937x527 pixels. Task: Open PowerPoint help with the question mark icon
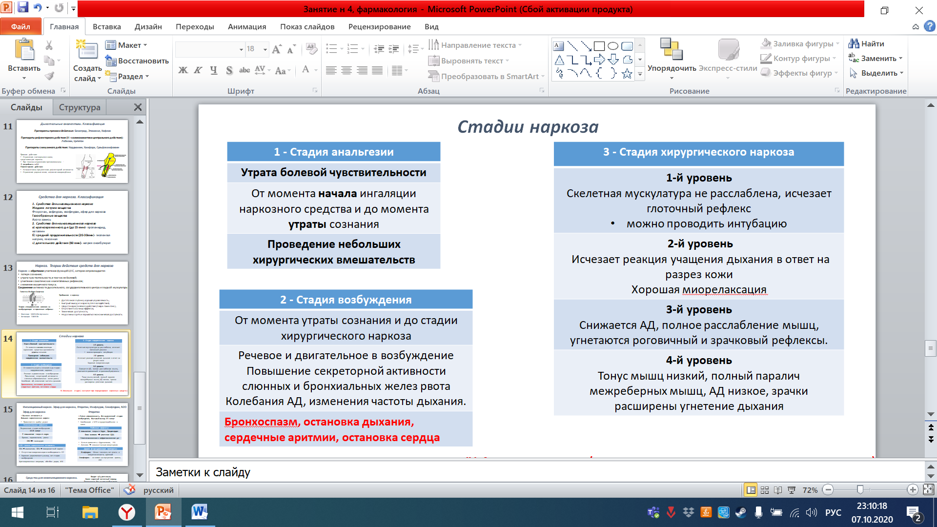(x=929, y=26)
